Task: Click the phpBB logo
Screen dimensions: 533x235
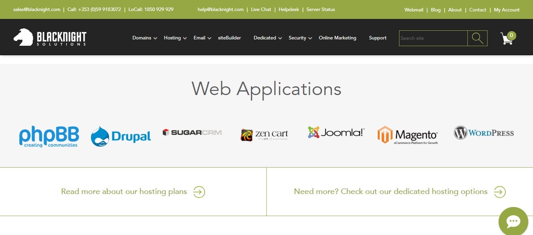Action: tap(49, 137)
